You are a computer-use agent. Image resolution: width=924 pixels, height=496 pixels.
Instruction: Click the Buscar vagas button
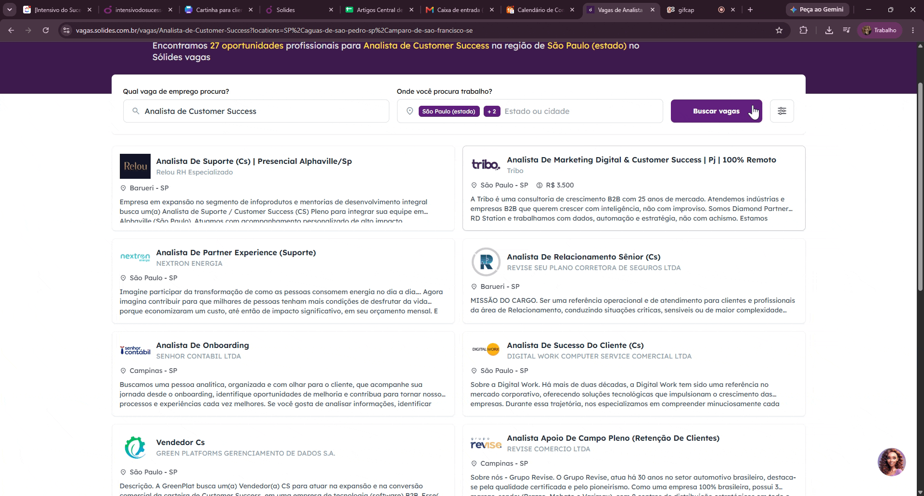coord(716,111)
